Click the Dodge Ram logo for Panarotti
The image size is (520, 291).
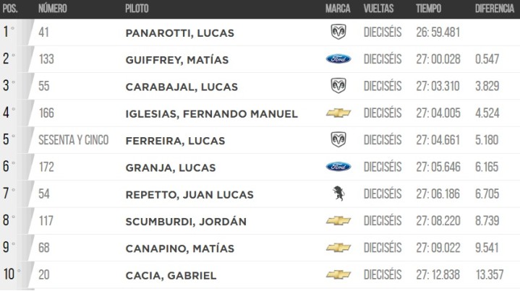coord(338,32)
